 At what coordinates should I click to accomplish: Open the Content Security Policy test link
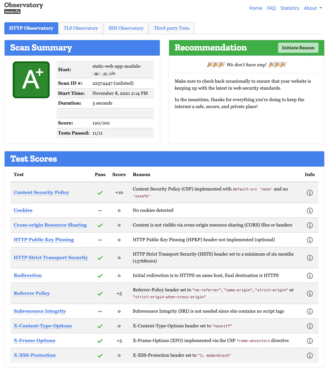pyautogui.click(x=41, y=192)
